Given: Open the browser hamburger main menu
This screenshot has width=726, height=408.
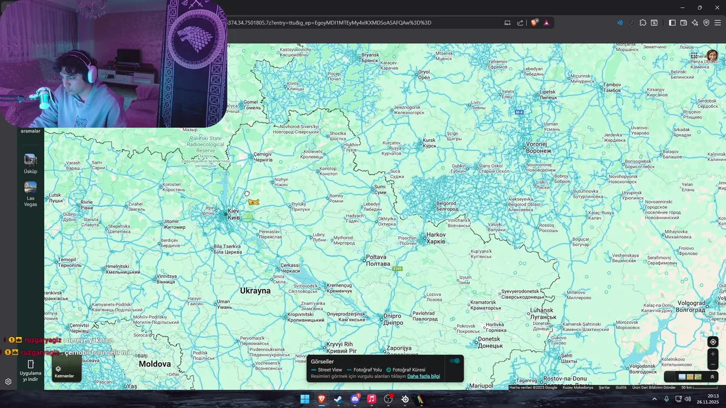Looking at the screenshot, I should pos(717,23).
